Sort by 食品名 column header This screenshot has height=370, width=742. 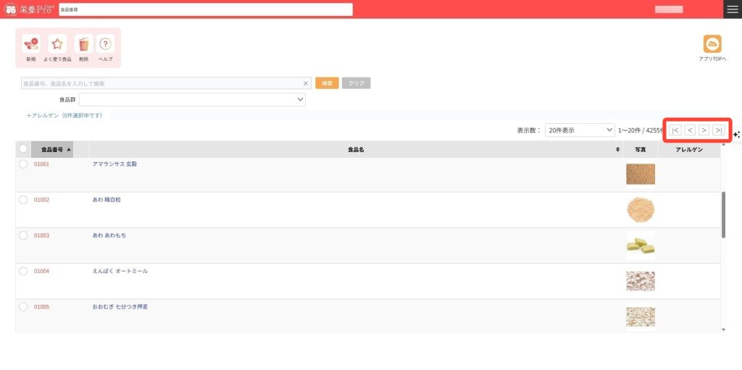[x=355, y=149]
